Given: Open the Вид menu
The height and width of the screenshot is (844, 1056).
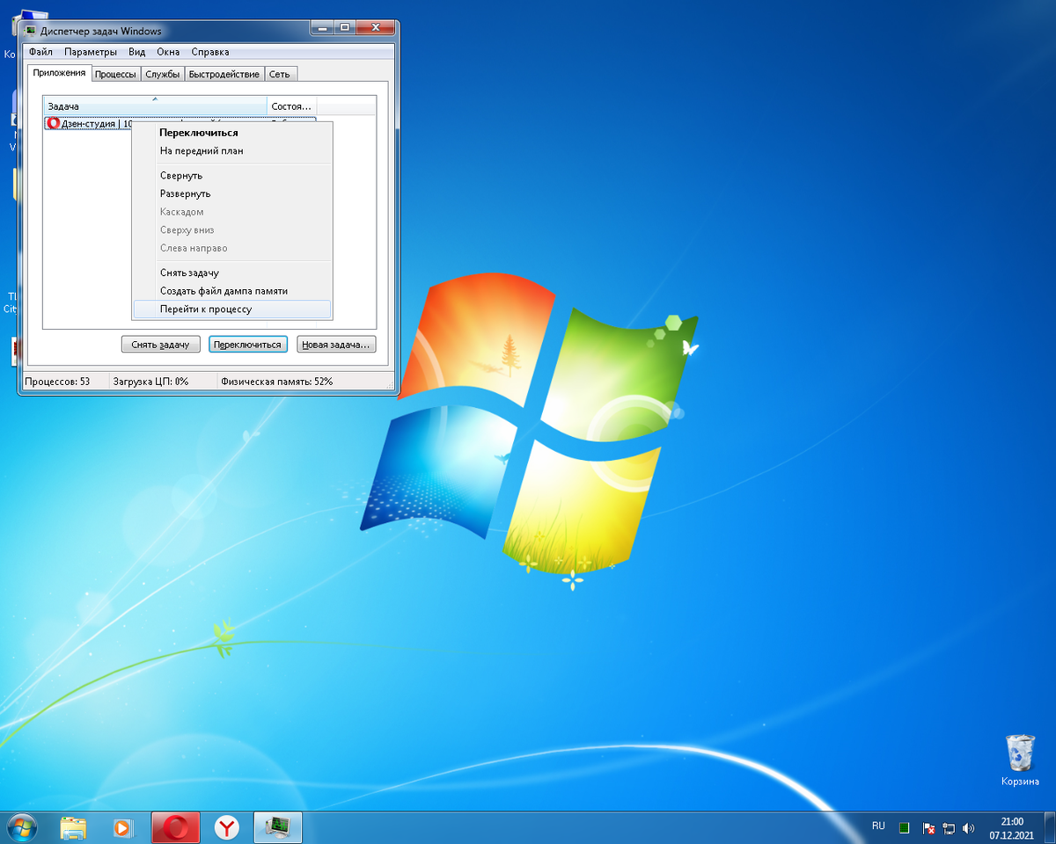Looking at the screenshot, I should 137,52.
